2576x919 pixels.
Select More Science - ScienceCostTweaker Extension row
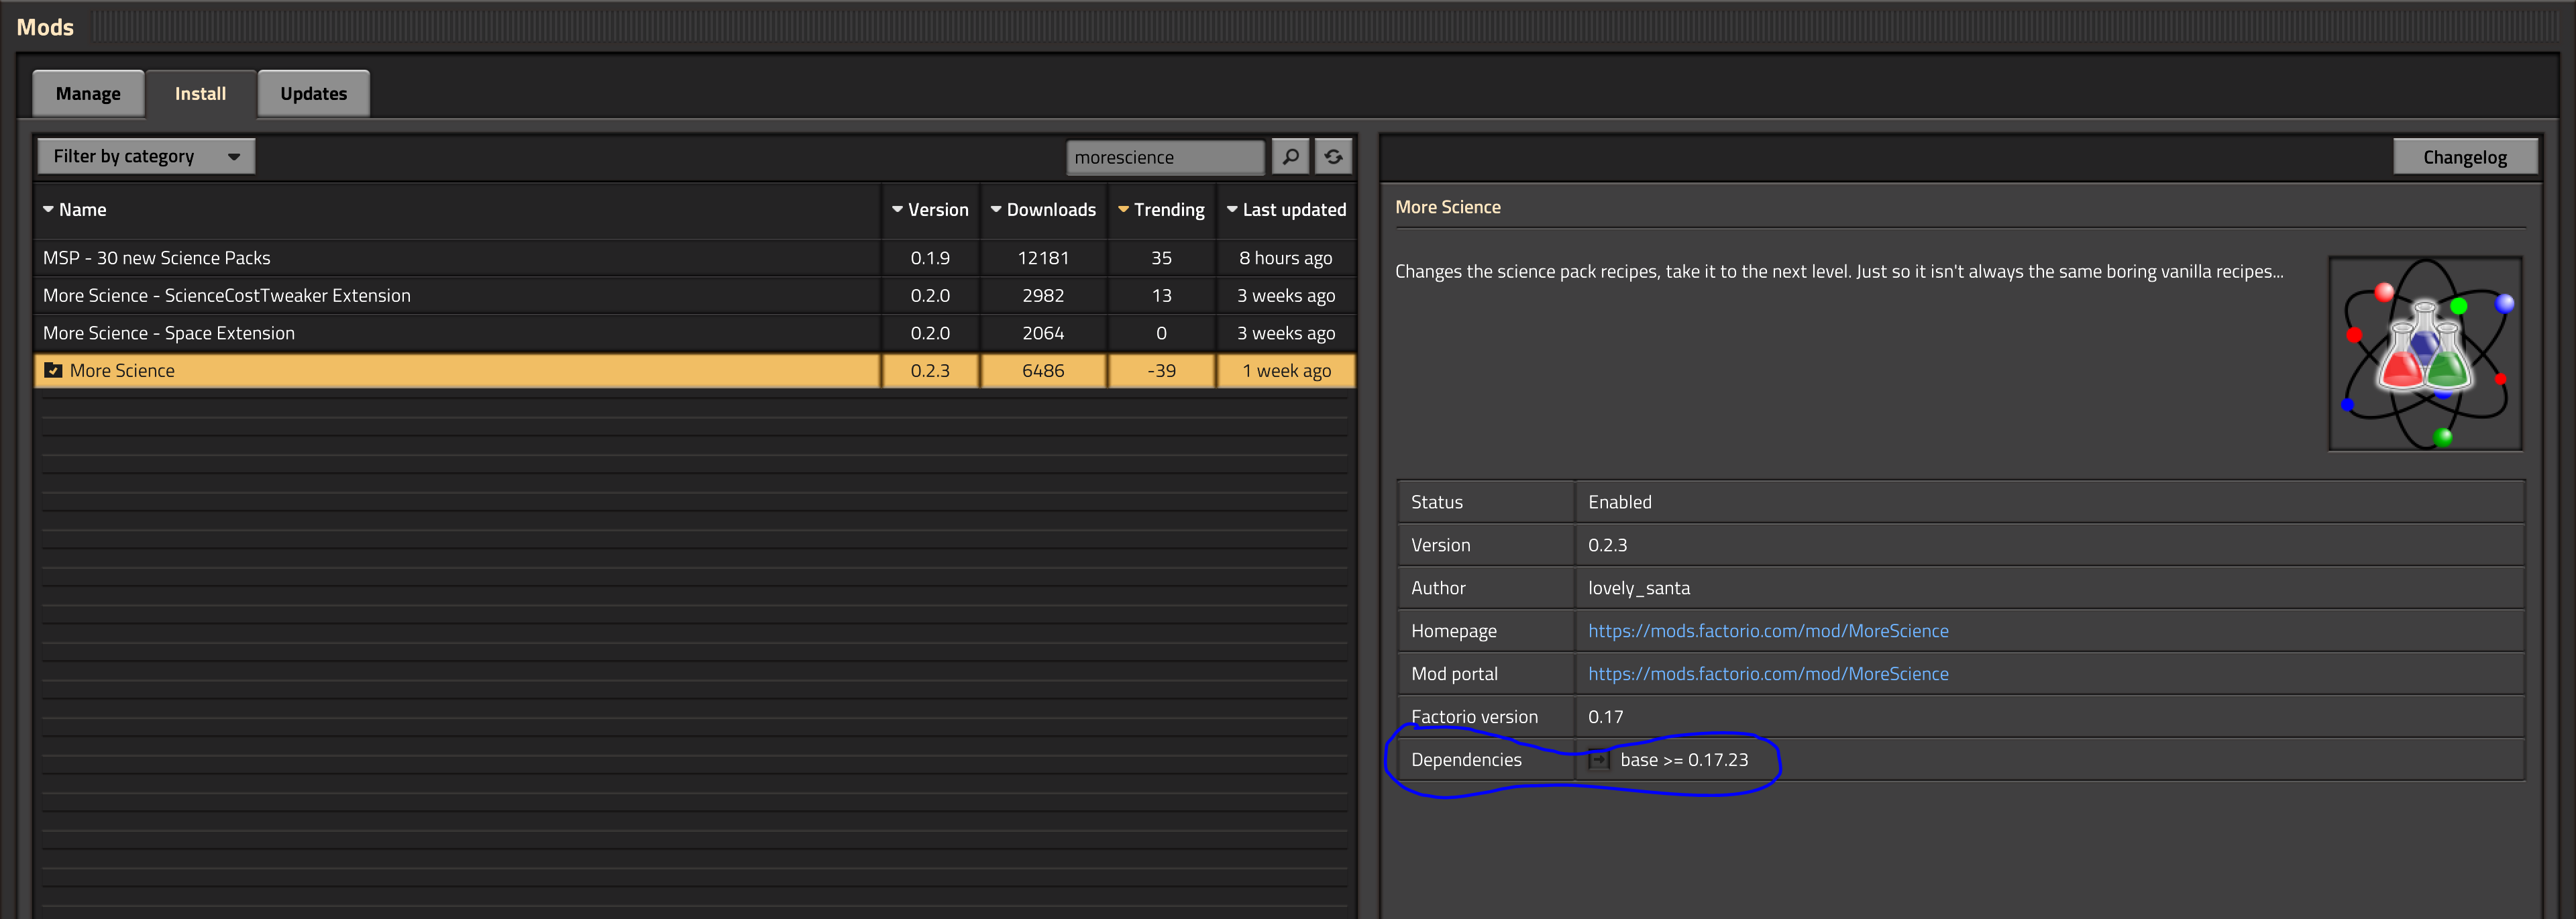tap(695, 296)
